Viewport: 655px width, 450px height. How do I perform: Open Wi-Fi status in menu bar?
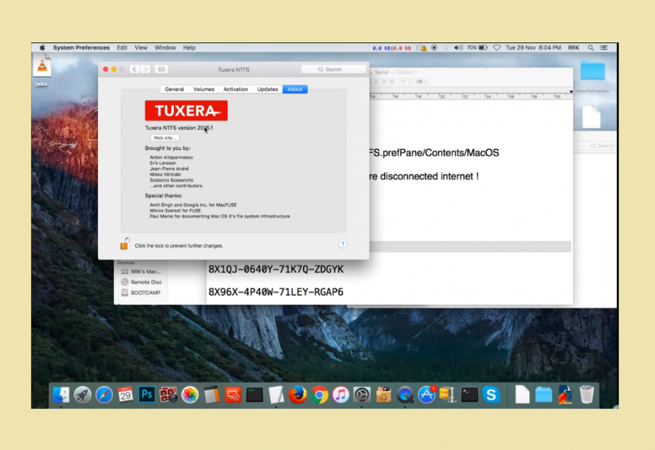tap(497, 48)
